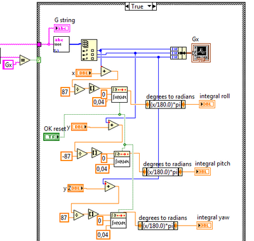The width and height of the screenshot is (254, 241).
Task: Click the build array node after 87 divide
Action: 94,88
